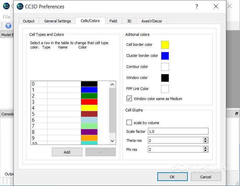Image resolution: width=240 pixels, height=186 pixels.
Task: Change the Cell border color swatch
Action: [165, 45]
